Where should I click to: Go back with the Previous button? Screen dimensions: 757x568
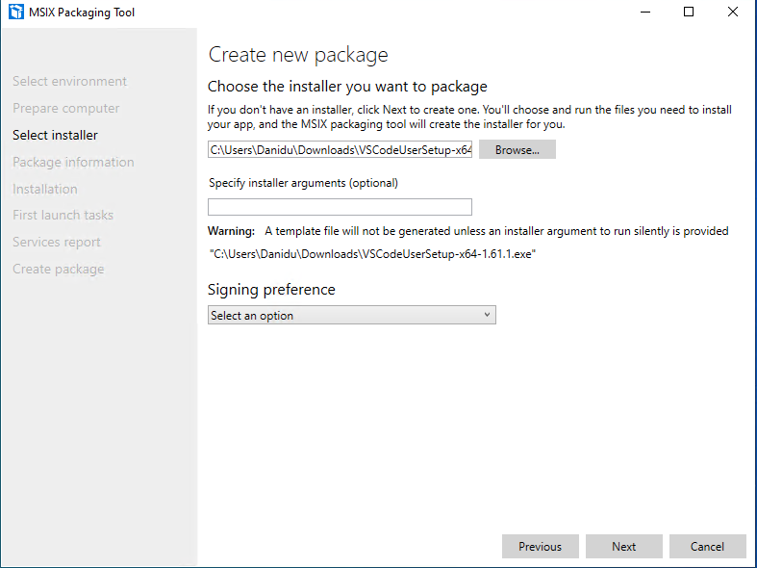(541, 546)
